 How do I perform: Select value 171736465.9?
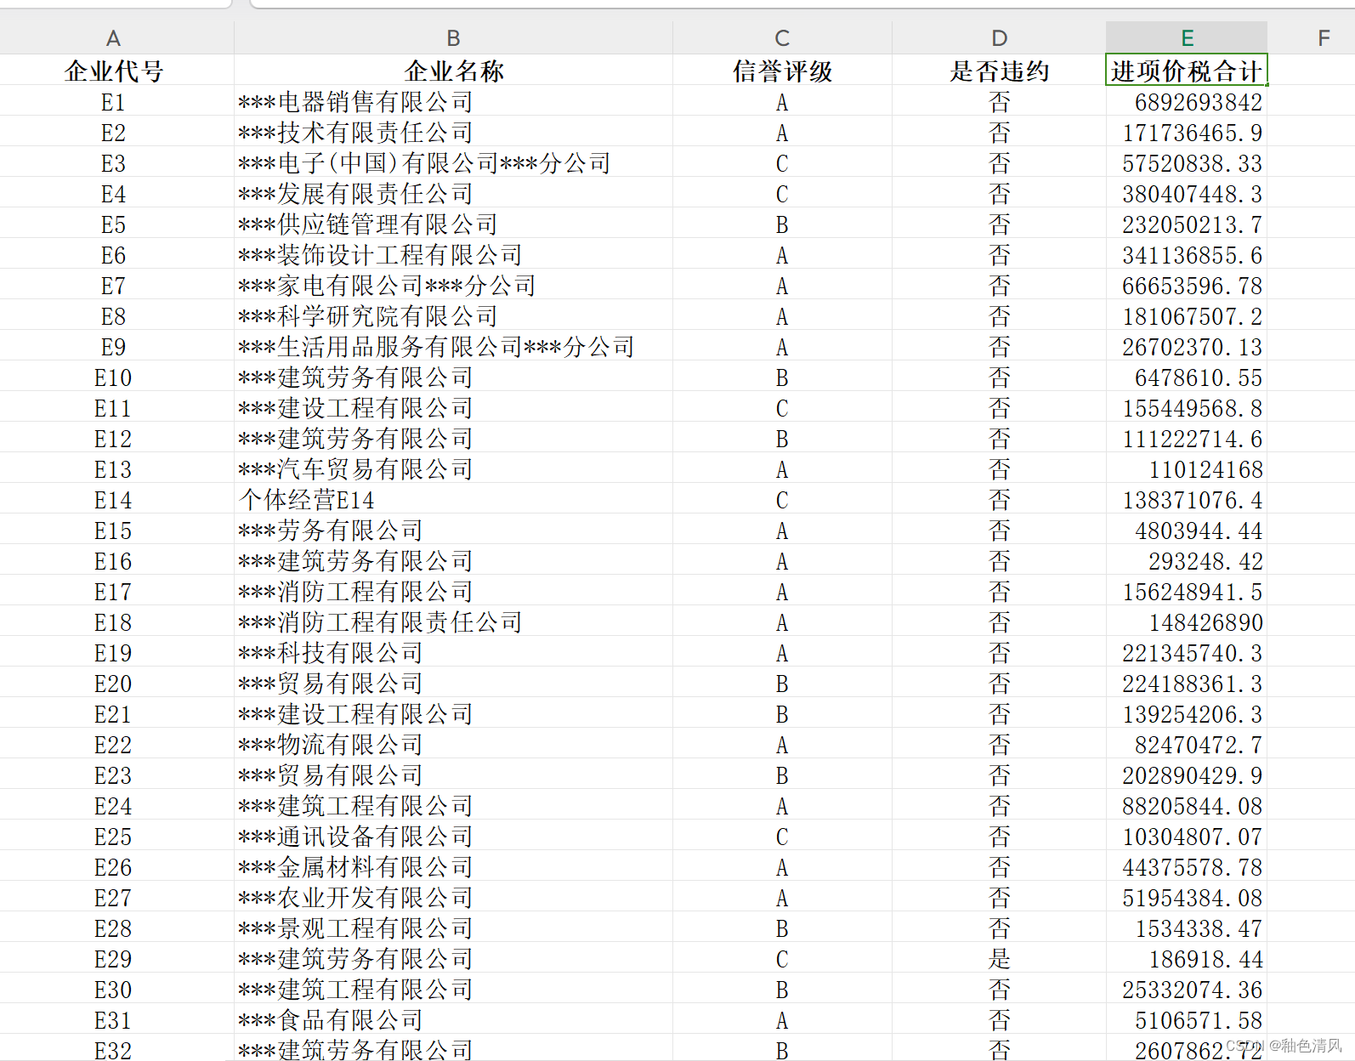[1187, 133]
